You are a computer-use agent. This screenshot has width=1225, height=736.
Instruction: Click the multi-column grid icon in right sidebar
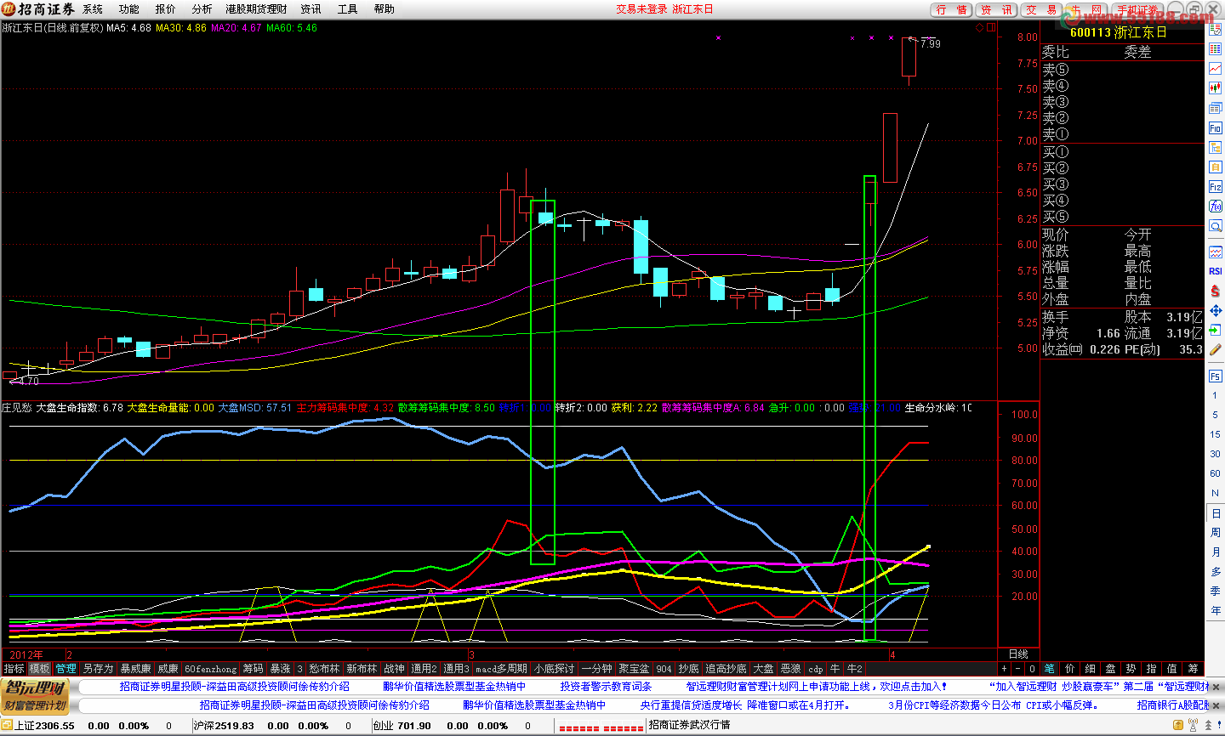[1215, 50]
